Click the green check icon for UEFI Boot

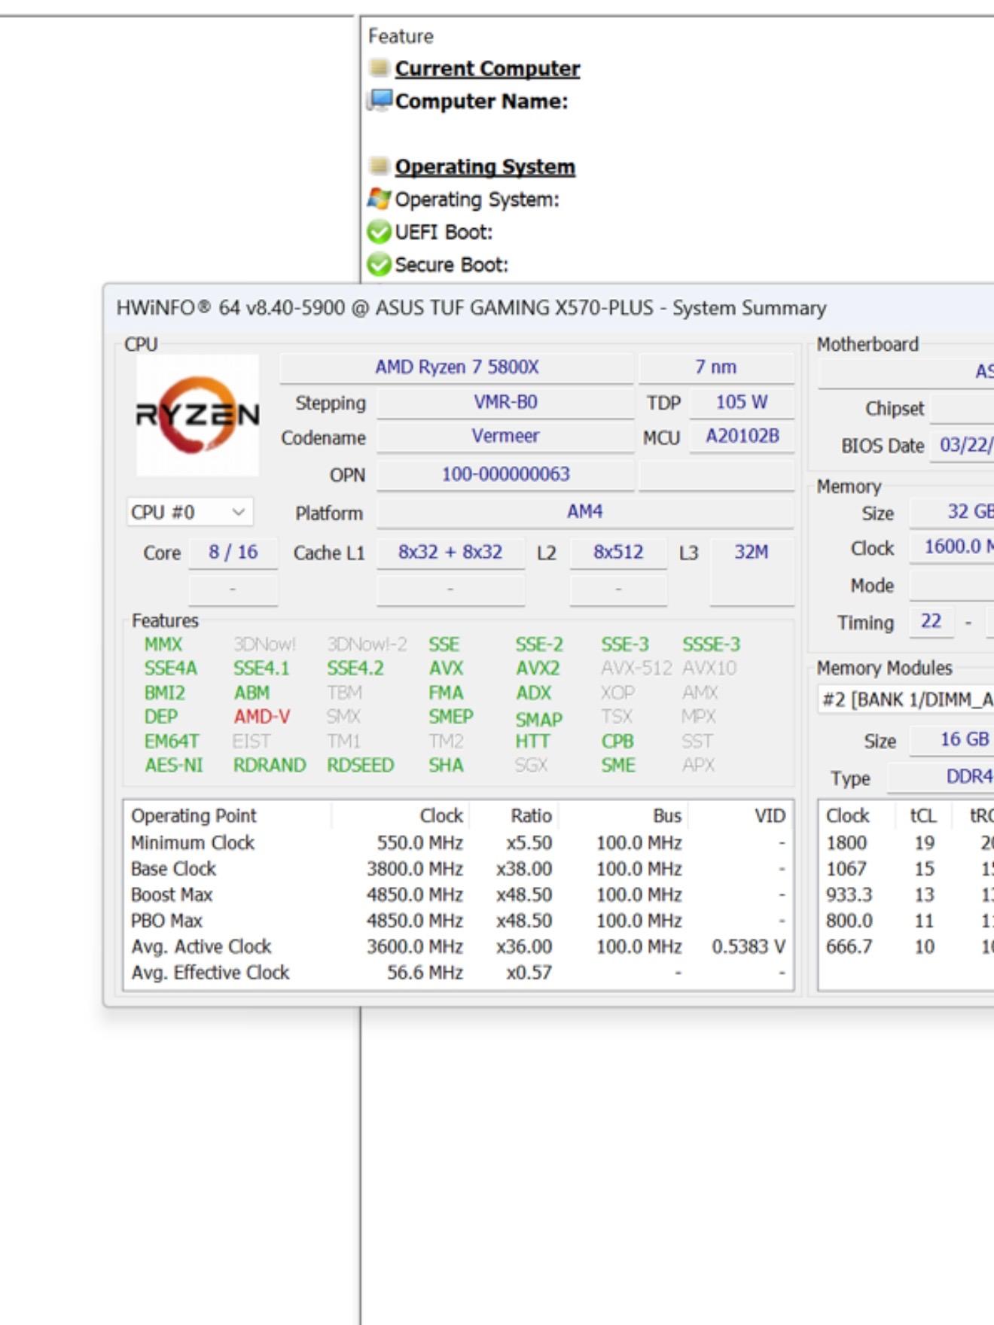point(379,232)
